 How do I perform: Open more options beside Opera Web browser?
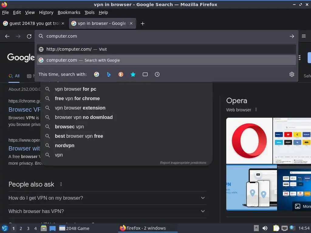point(256,110)
